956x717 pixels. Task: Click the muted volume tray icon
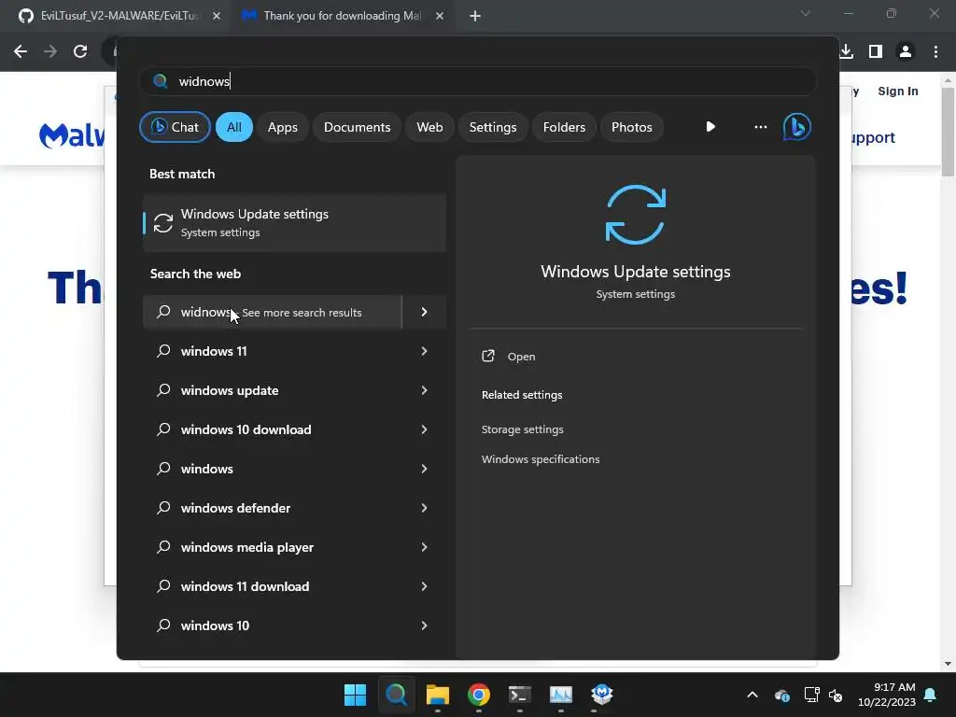[836, 695]
